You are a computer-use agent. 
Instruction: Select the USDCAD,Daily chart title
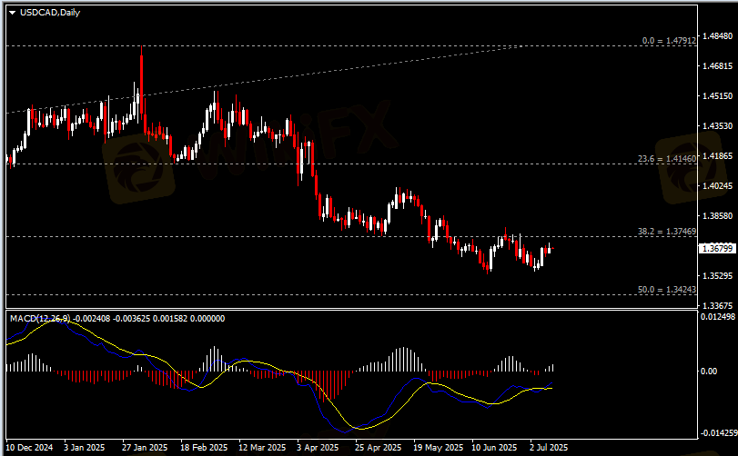click(50, 13)
